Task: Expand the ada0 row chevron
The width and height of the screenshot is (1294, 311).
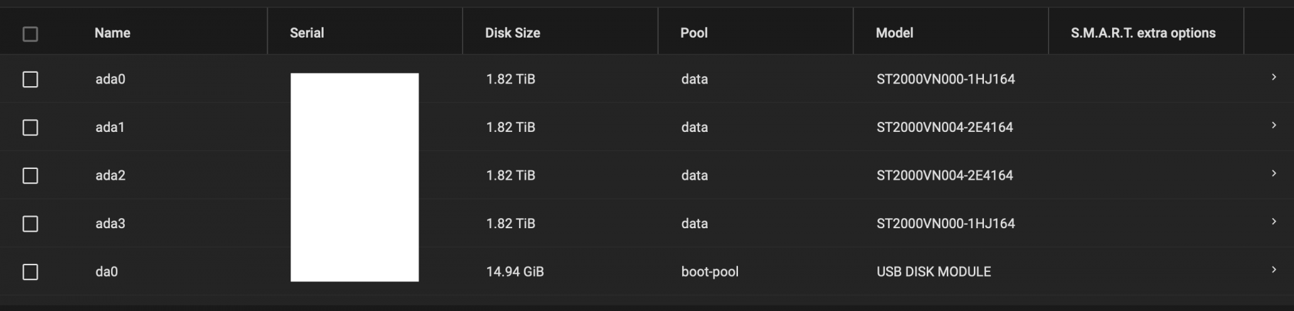Action: click(1274, 77)
